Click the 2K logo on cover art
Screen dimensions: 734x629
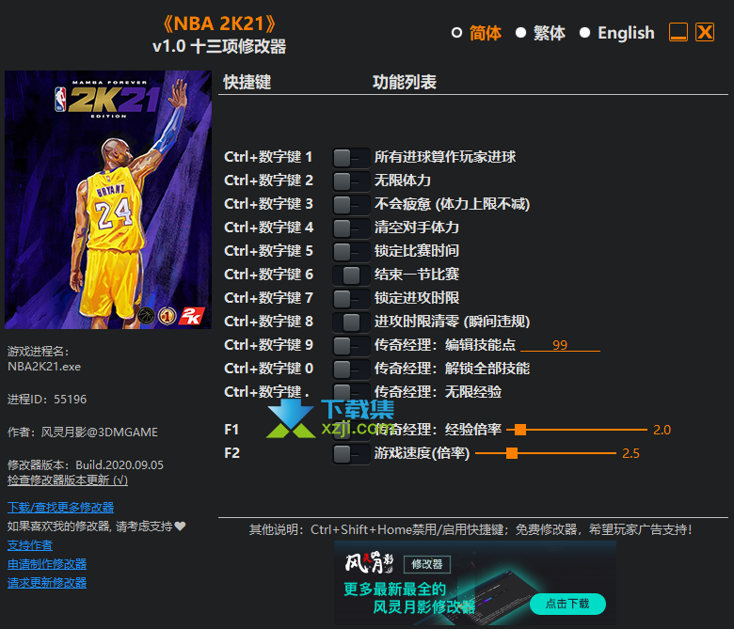192,316
